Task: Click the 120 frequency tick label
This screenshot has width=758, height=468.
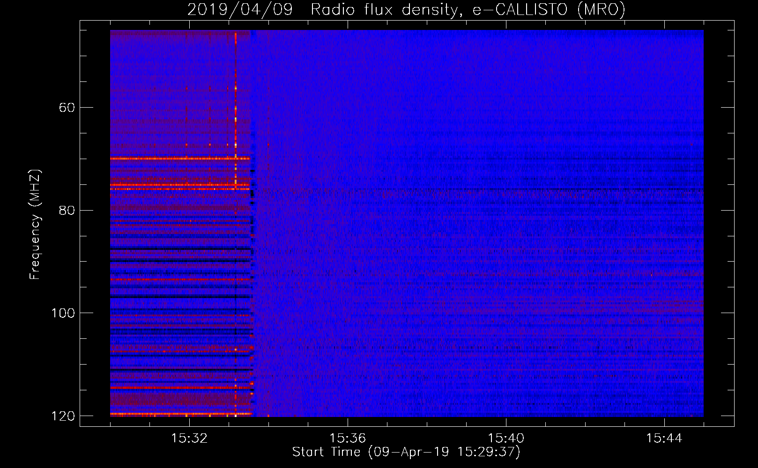Action: pyautogui.click(x=63, y=416)
